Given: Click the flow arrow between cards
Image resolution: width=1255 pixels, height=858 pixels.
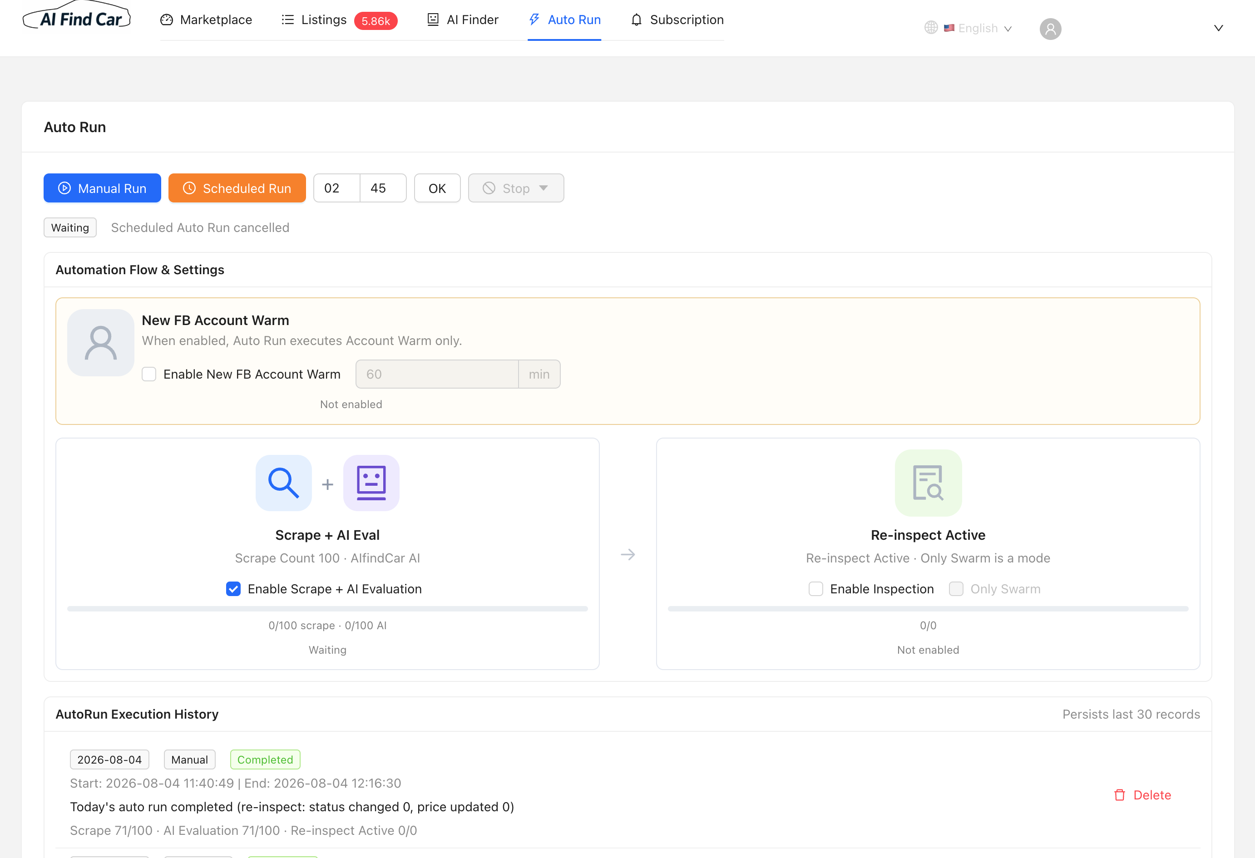Looking at the screenshot, I should pos(628,555).
